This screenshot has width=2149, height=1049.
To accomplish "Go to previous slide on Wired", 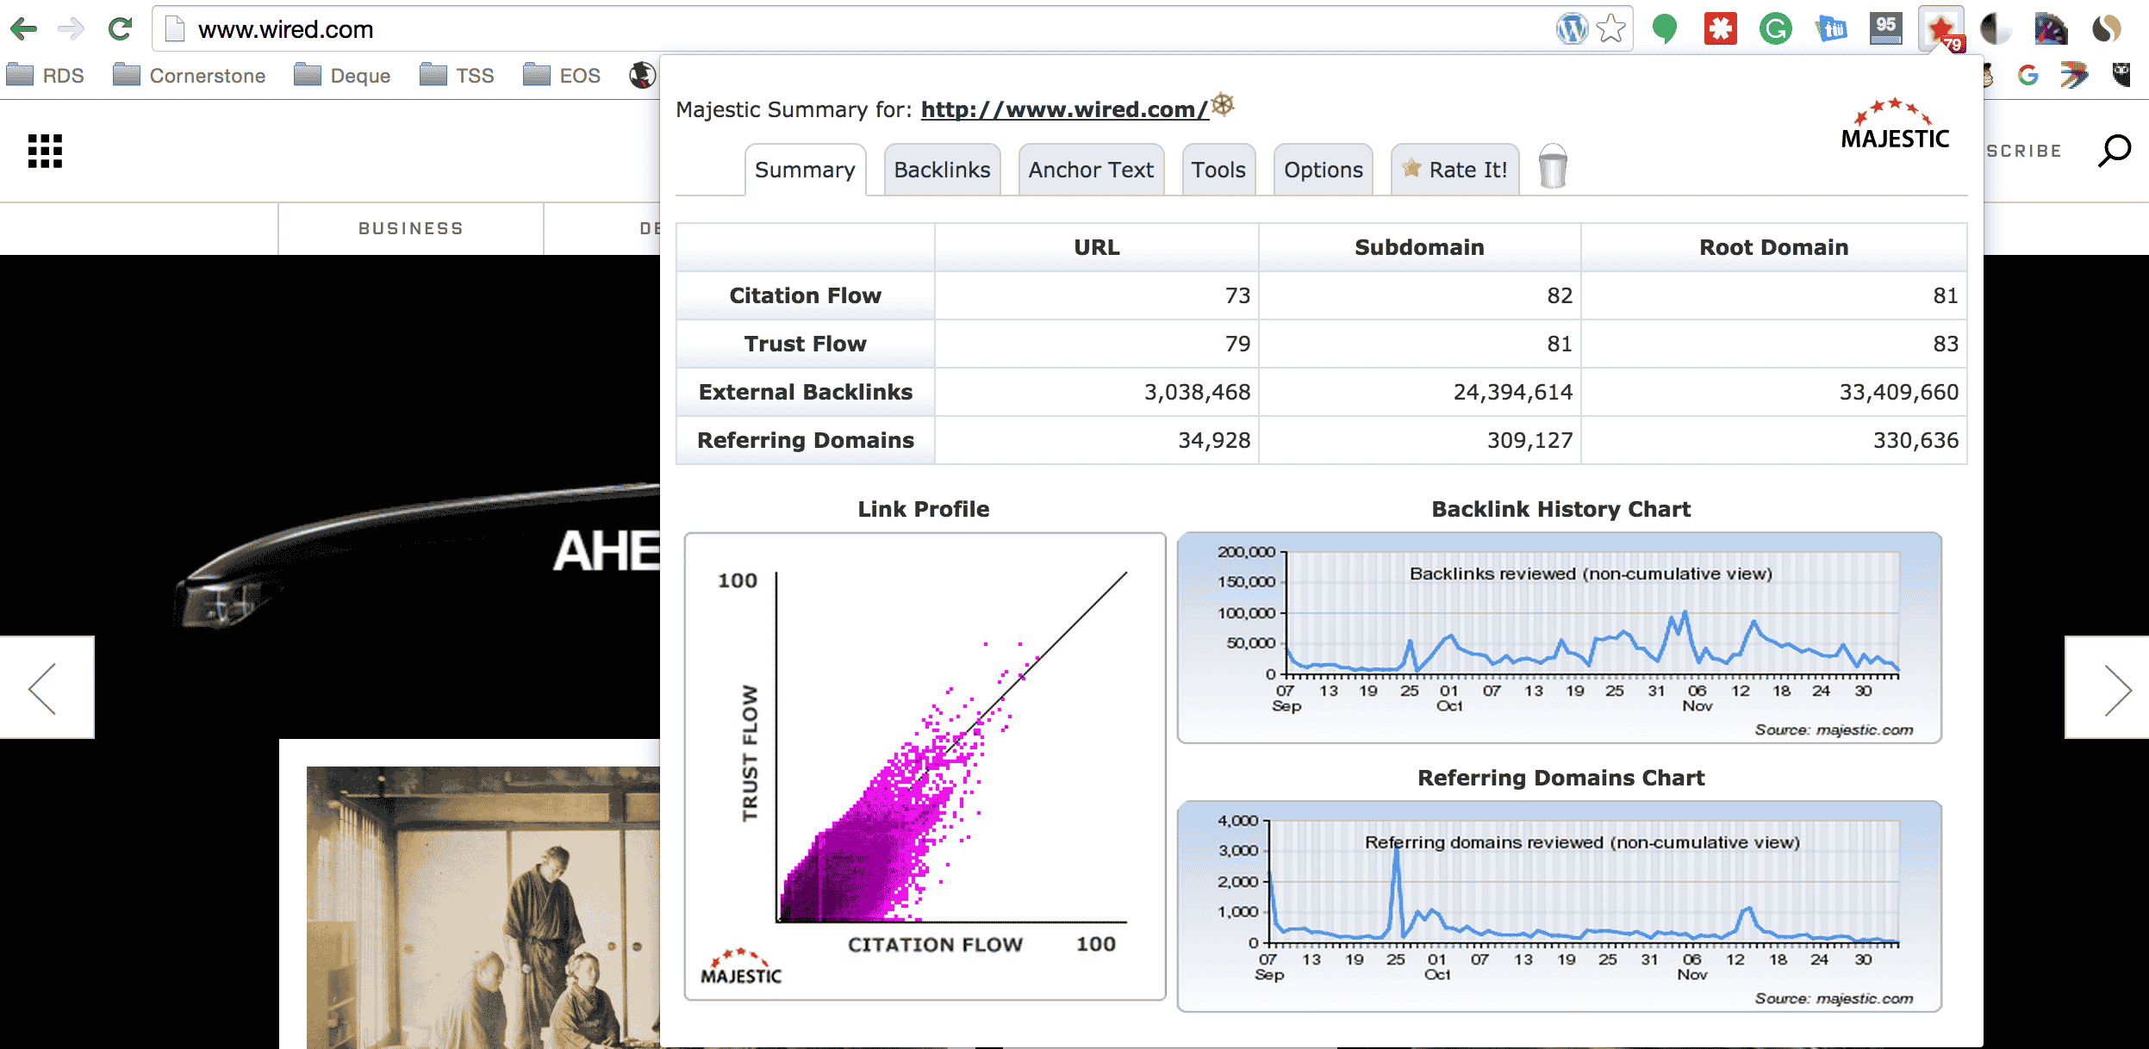I will click(x=47, y=687).
